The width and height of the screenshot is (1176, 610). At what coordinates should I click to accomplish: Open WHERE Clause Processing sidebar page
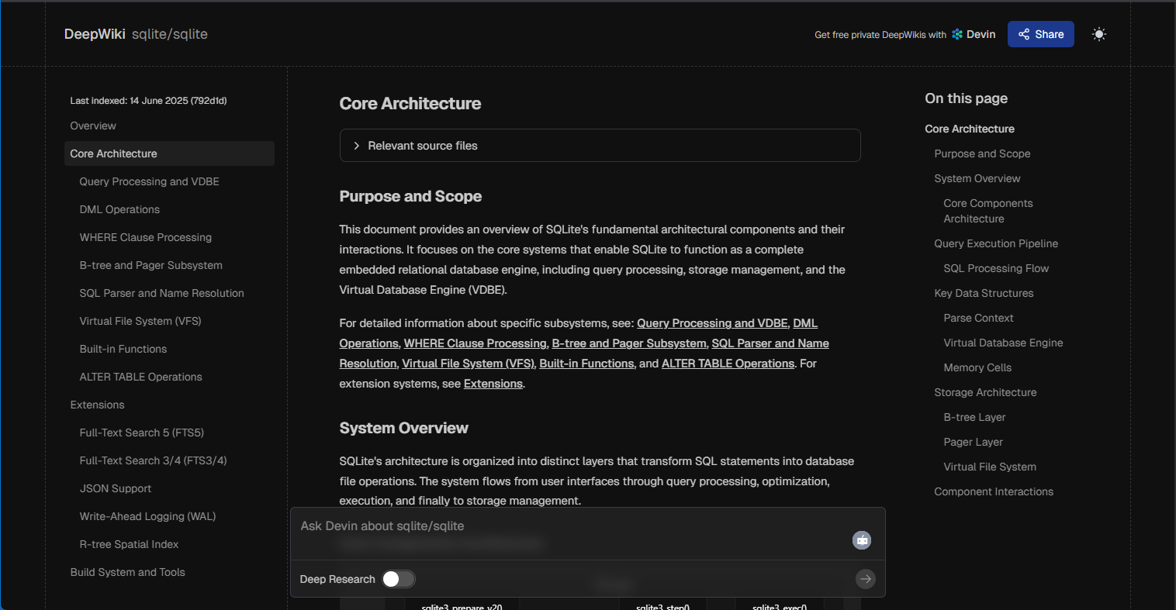[x=145, y=237]
